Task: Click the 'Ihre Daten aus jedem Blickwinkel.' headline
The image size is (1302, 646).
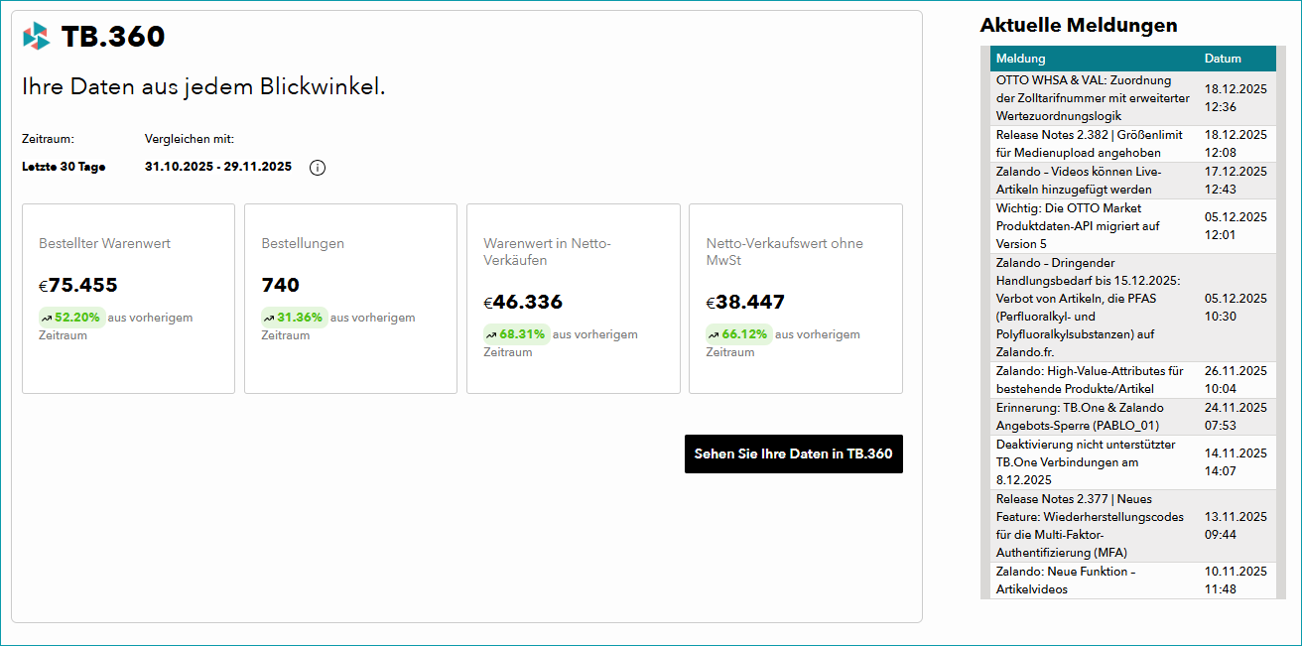Action: (203, 87)
